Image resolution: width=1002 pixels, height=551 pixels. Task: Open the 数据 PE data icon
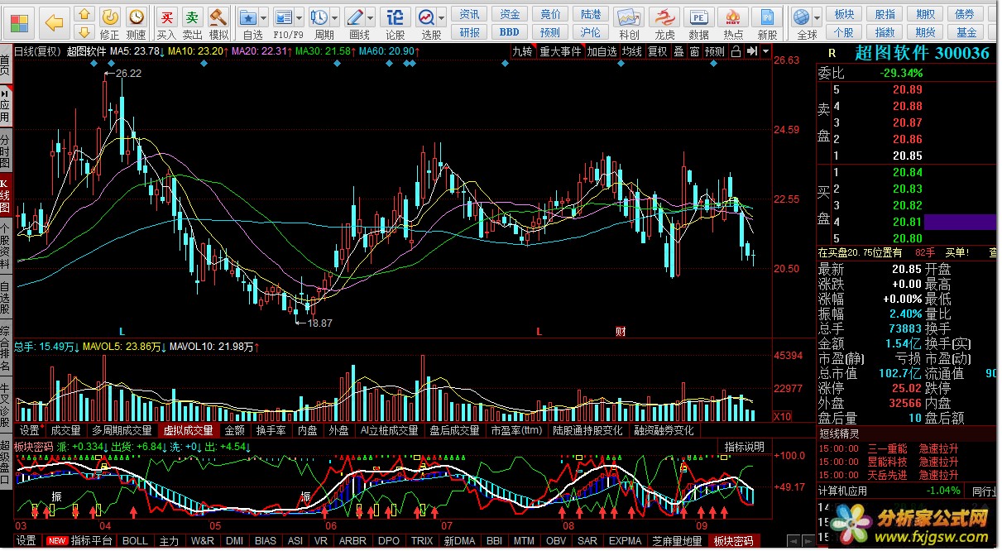[699, 17]
